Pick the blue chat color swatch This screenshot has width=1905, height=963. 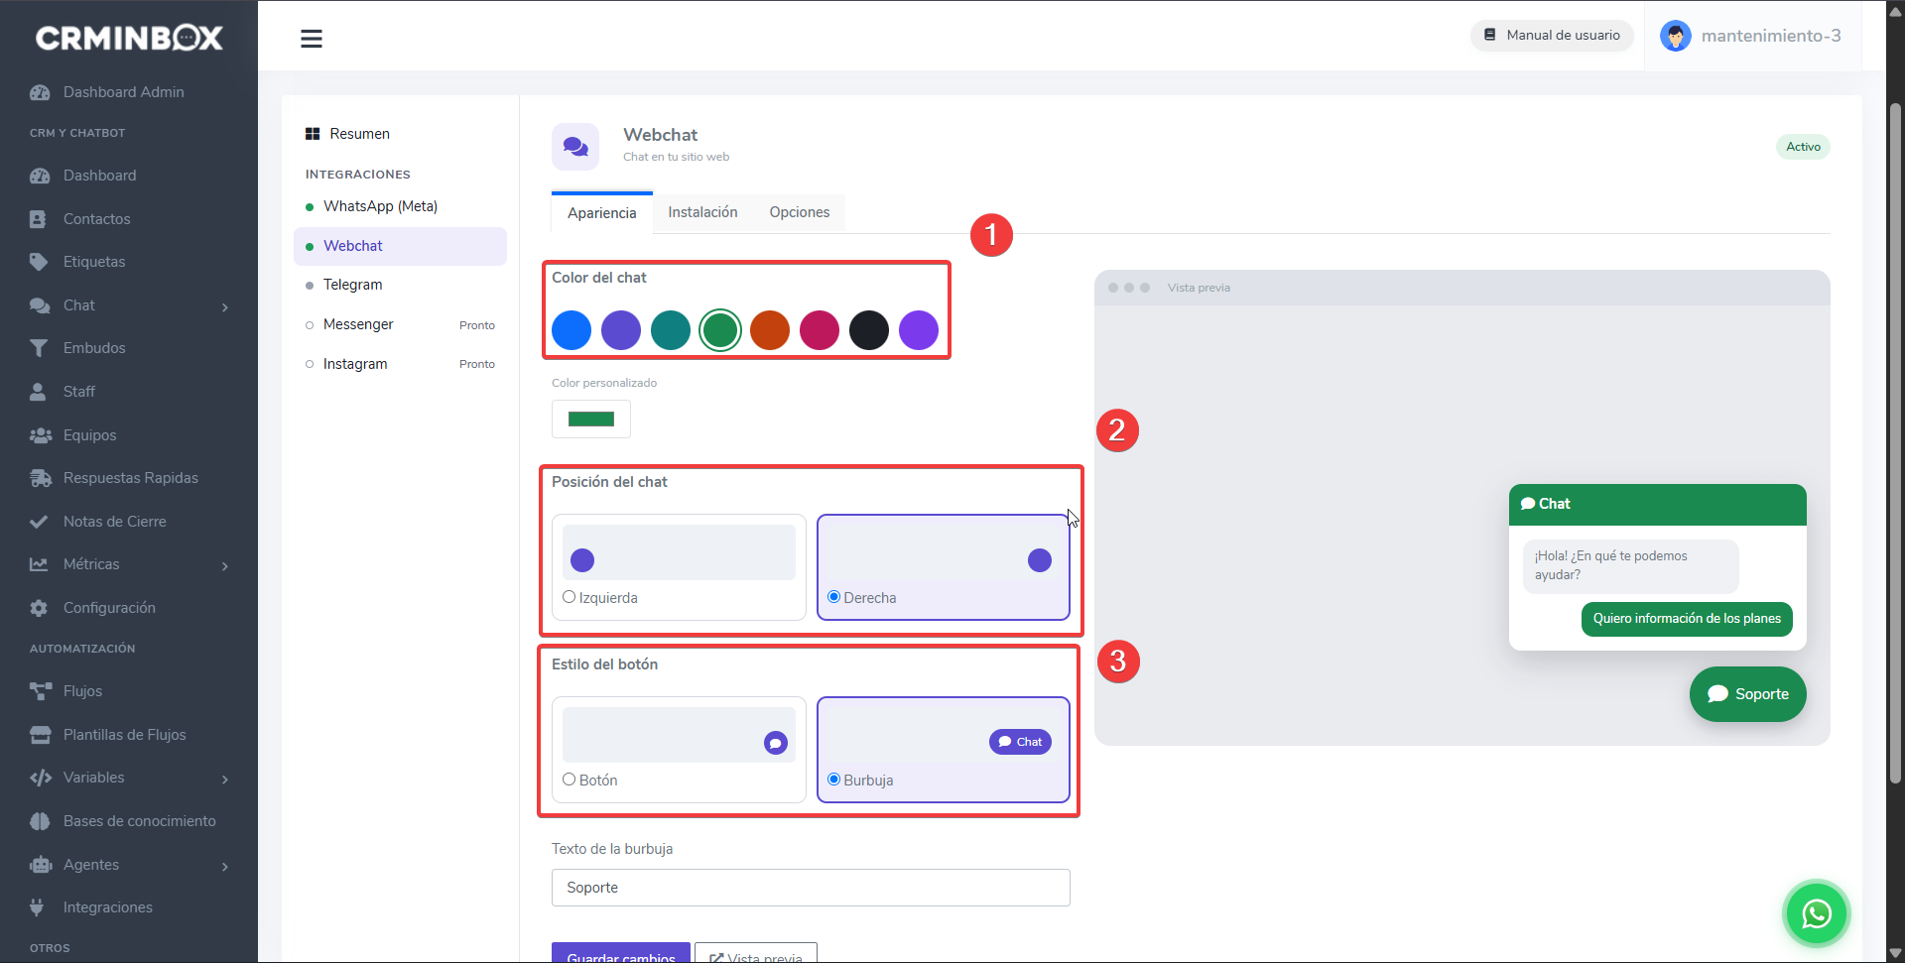click(x=571, y=330)
